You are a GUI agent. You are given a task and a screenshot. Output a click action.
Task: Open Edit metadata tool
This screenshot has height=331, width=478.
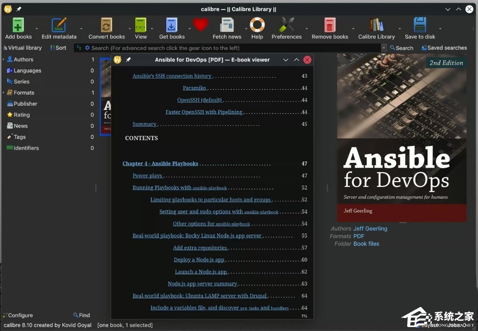point(59,25)
